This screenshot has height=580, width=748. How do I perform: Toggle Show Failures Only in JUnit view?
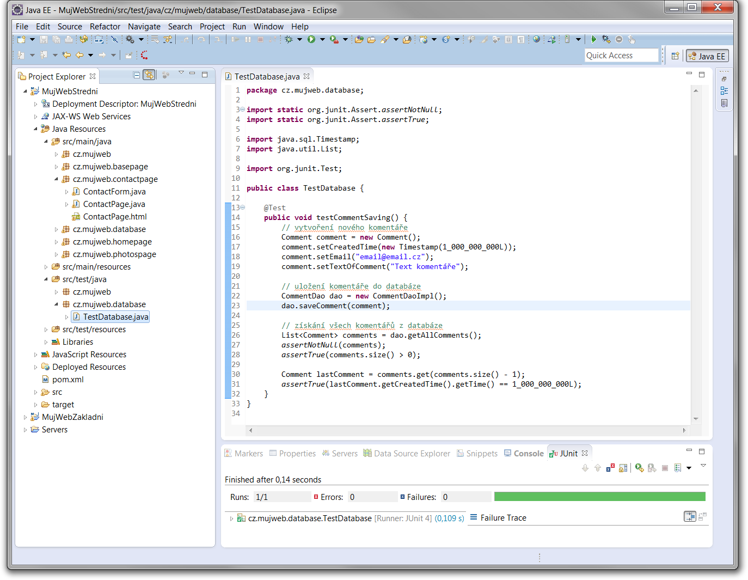610,468
